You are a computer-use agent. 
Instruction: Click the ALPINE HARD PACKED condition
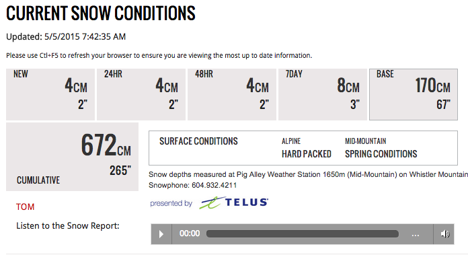(307, 148)
